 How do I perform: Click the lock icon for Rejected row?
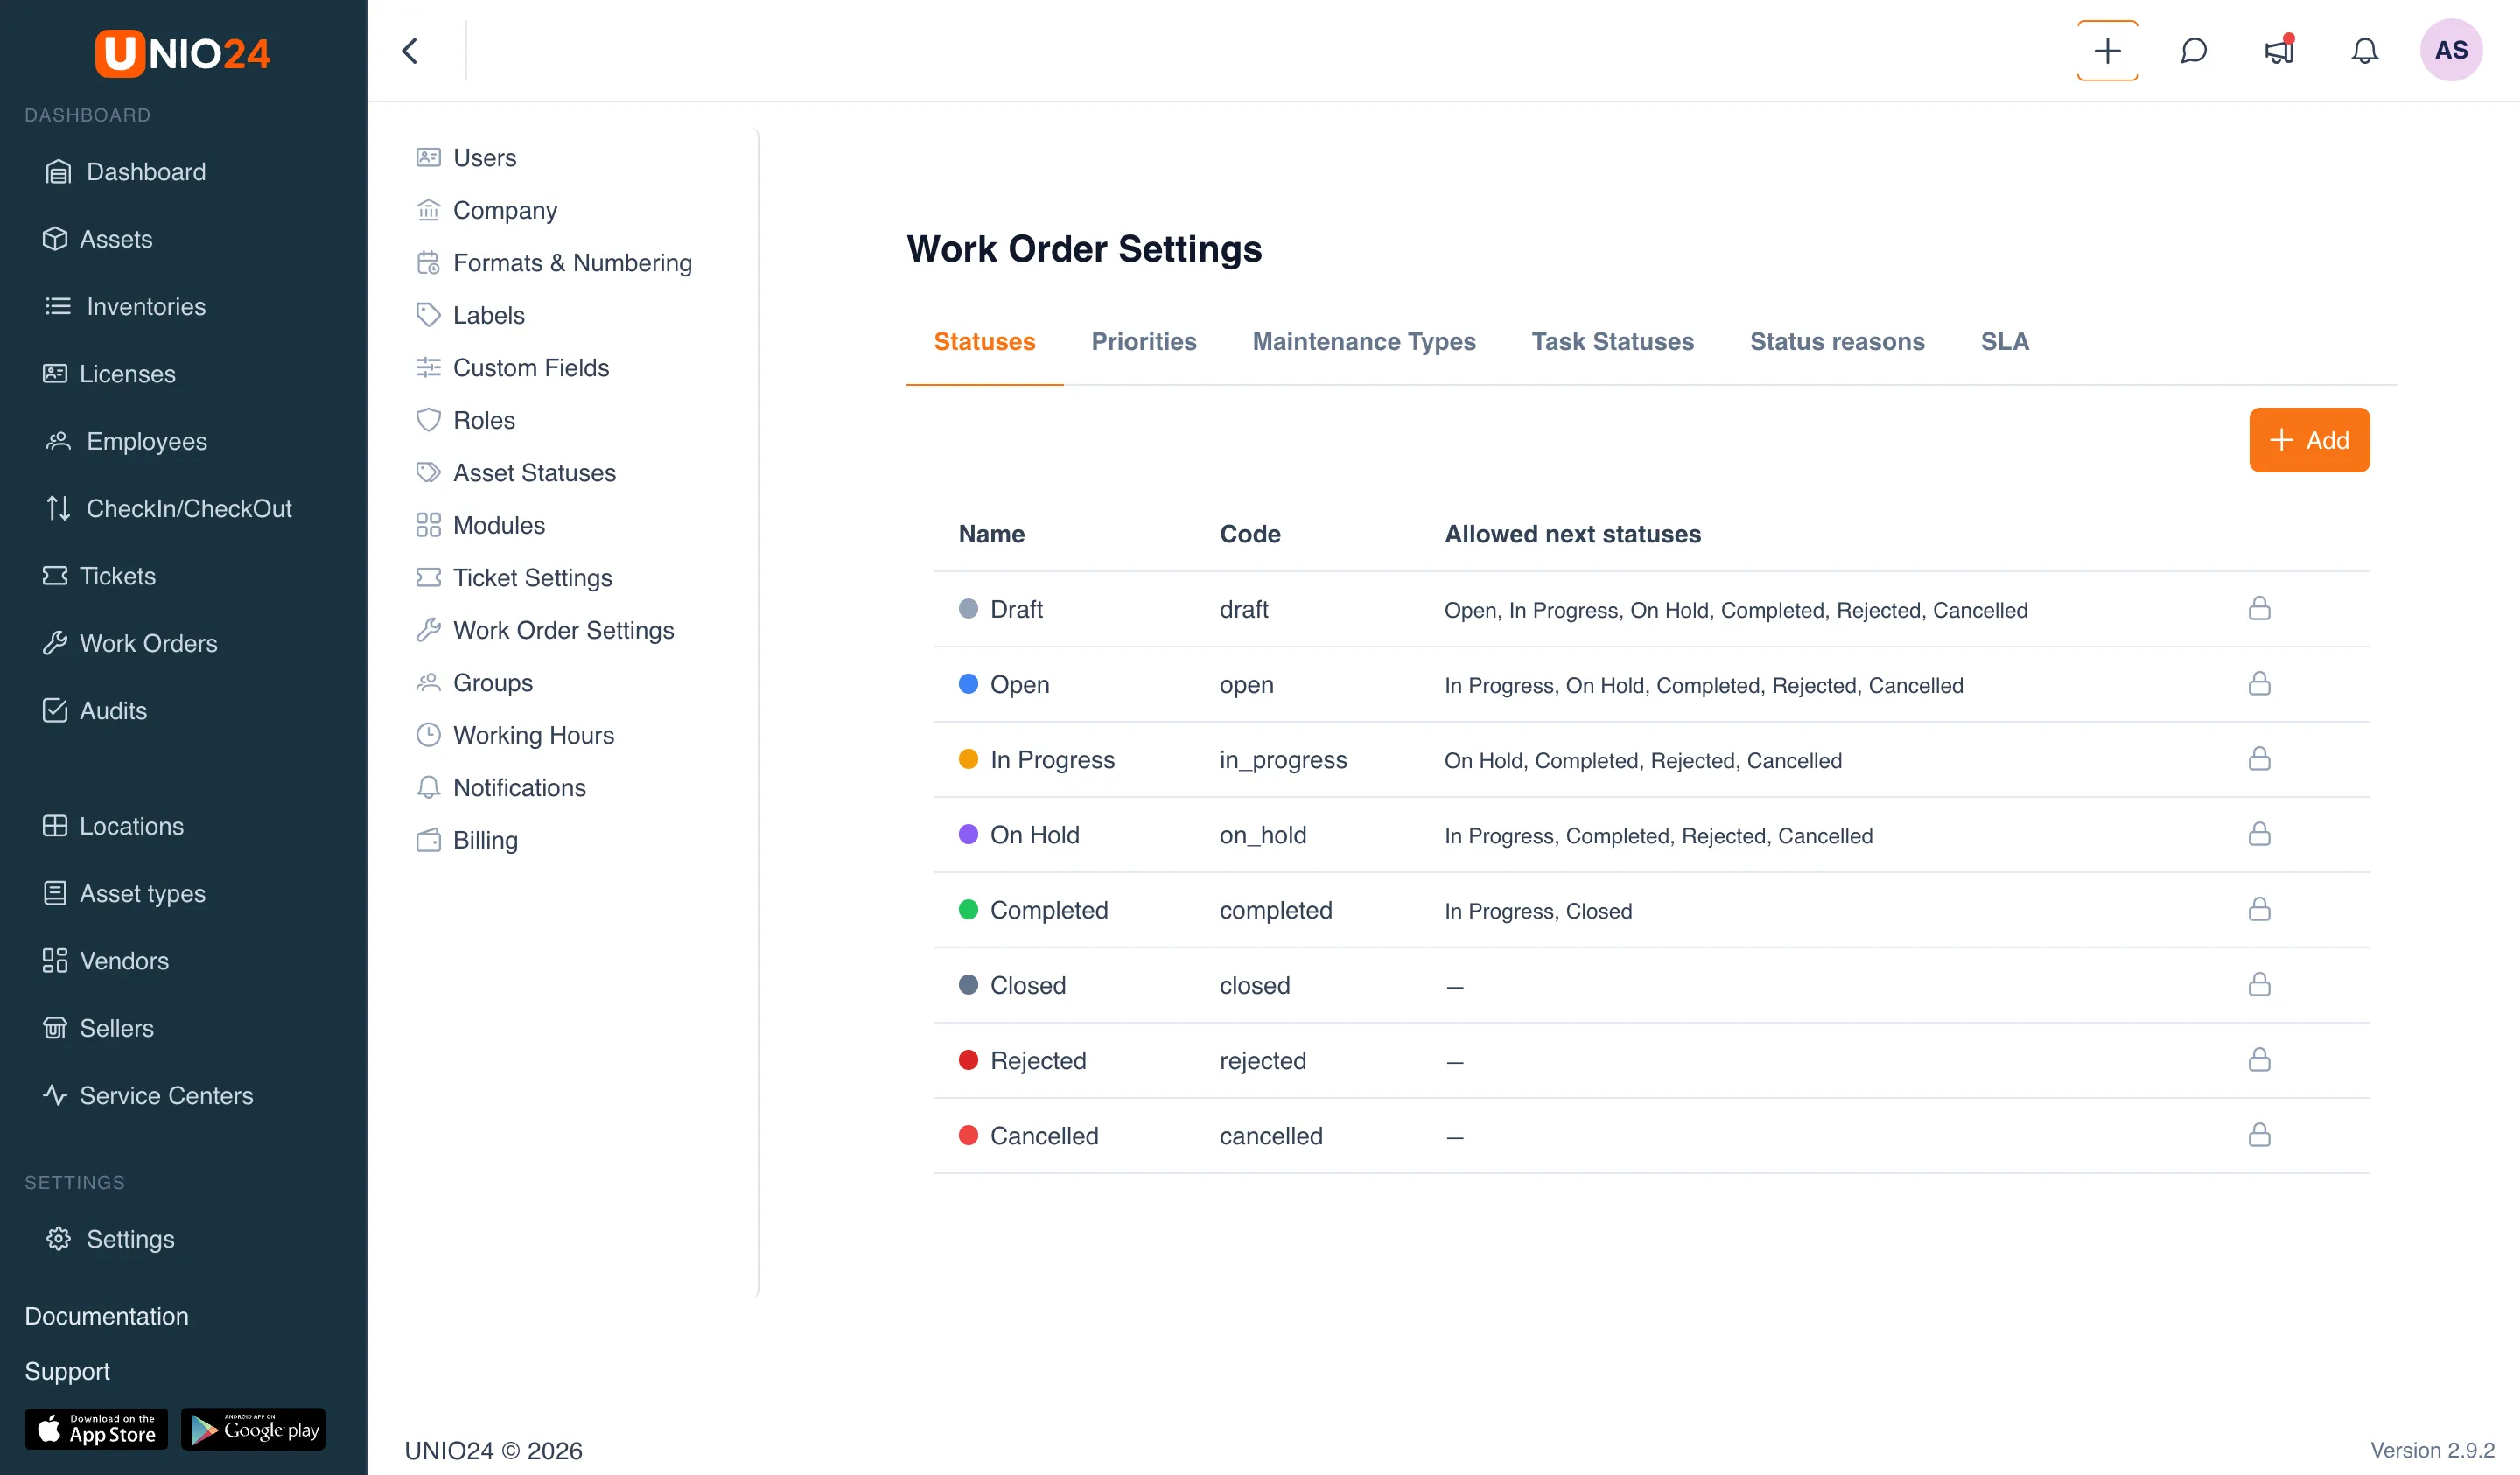(x=2259, y=1060)
